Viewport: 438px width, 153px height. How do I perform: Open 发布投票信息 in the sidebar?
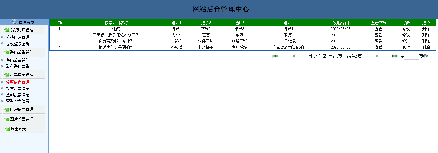18,89
